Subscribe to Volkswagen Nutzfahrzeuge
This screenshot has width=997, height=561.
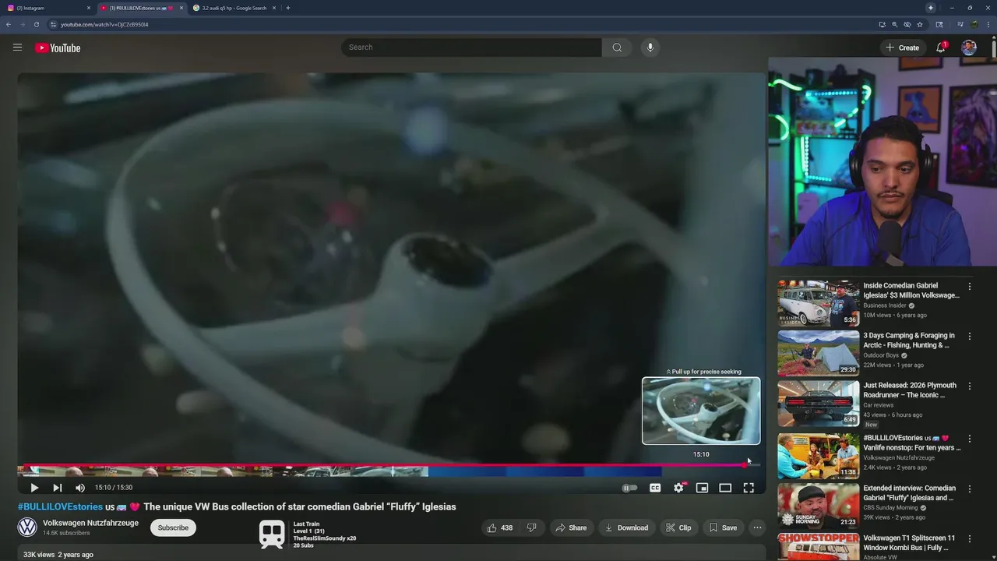(x=173, y=527)
